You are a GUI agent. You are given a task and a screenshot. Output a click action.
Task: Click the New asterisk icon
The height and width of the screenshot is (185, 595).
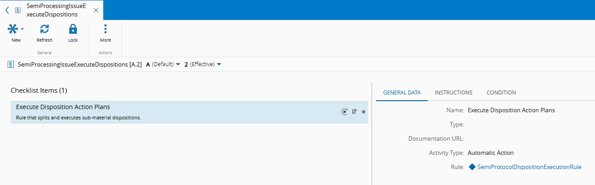13,29
